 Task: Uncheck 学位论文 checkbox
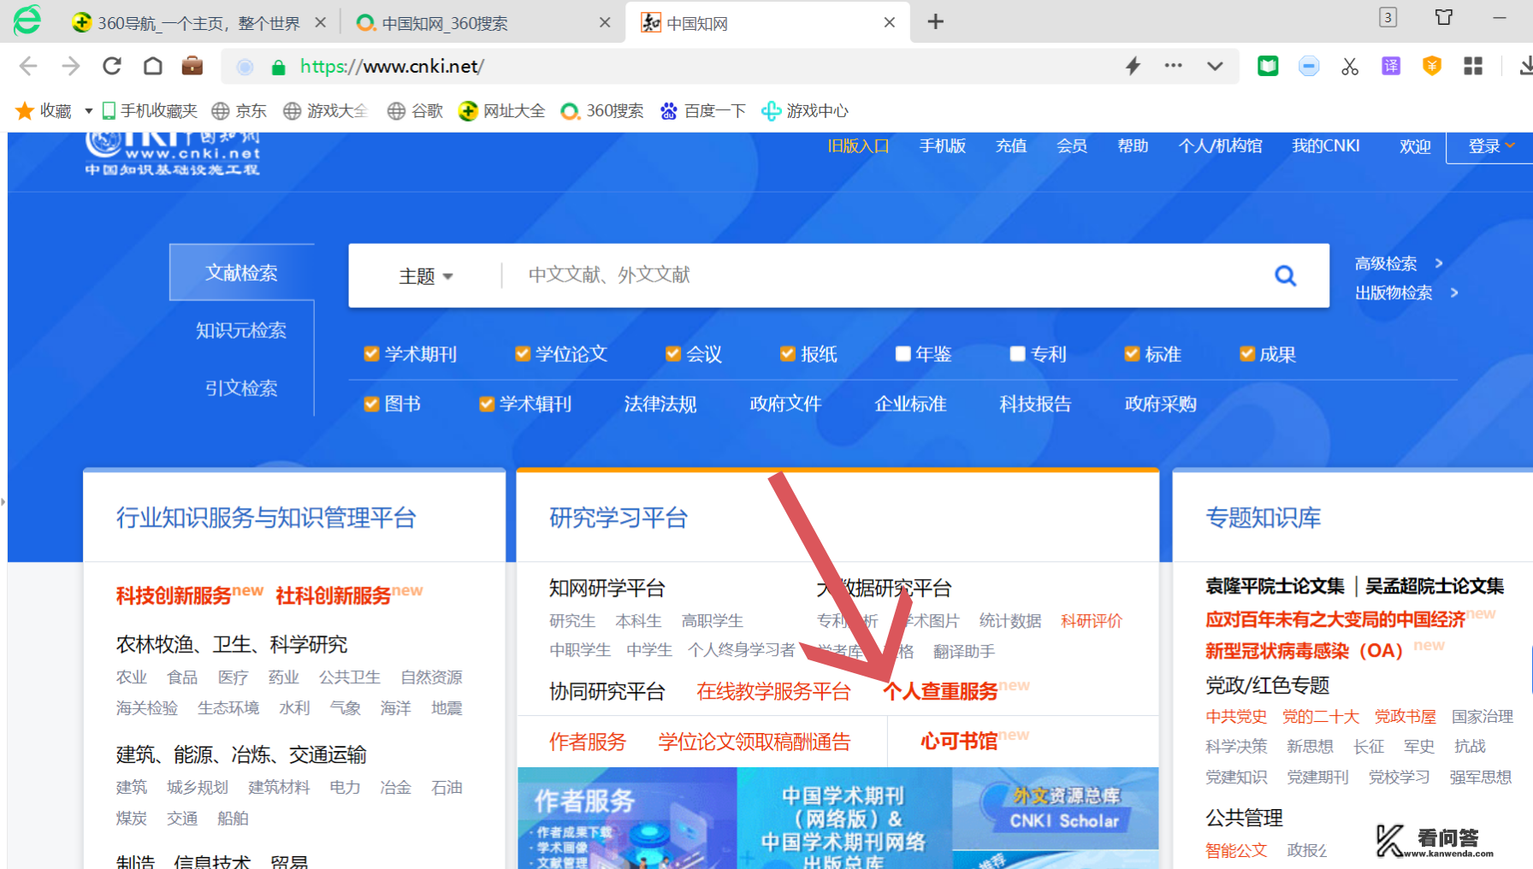[x=522, y=354]
